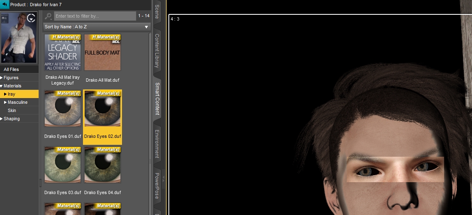Select the Figures category label
The image size is (472, 215).
point(11,78)
